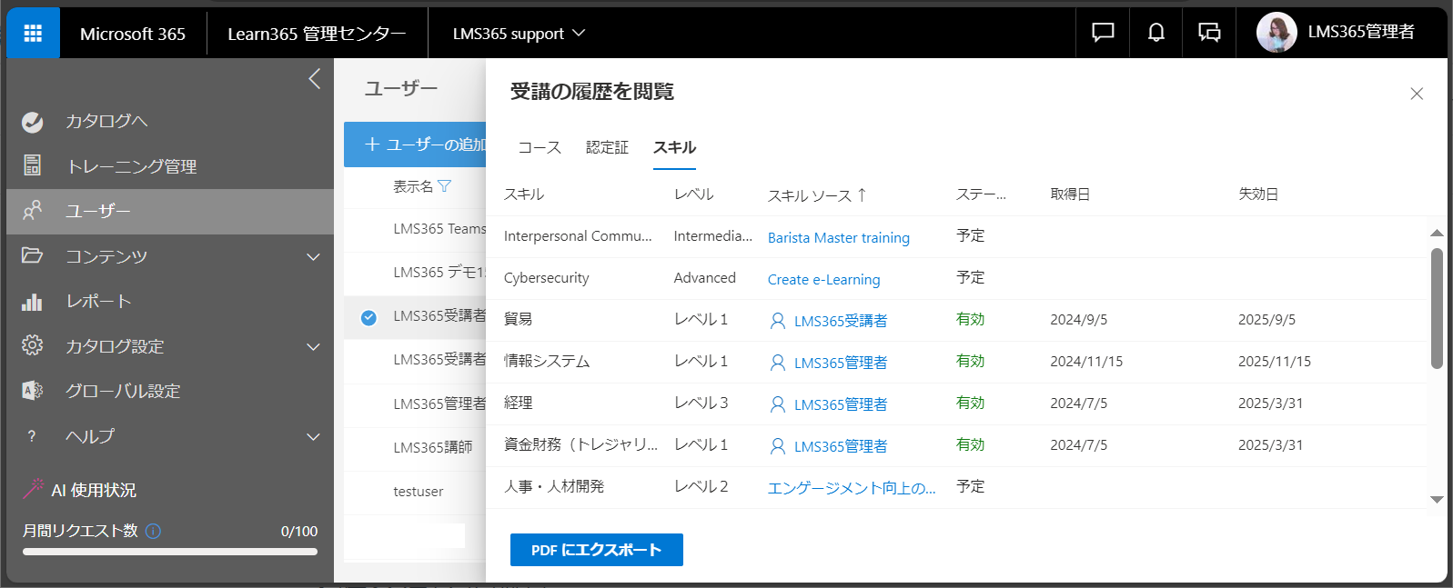Sort by the レベル column header
The height and width of the screenshot is (588, 1453).
coord(693,194)
